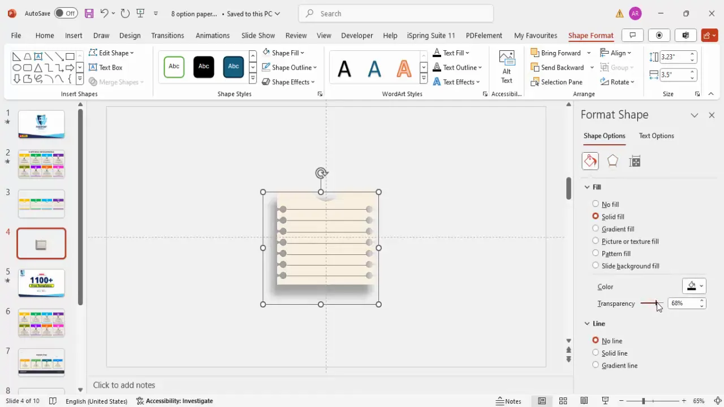Select the blue WordArt A style

(374, 68)
